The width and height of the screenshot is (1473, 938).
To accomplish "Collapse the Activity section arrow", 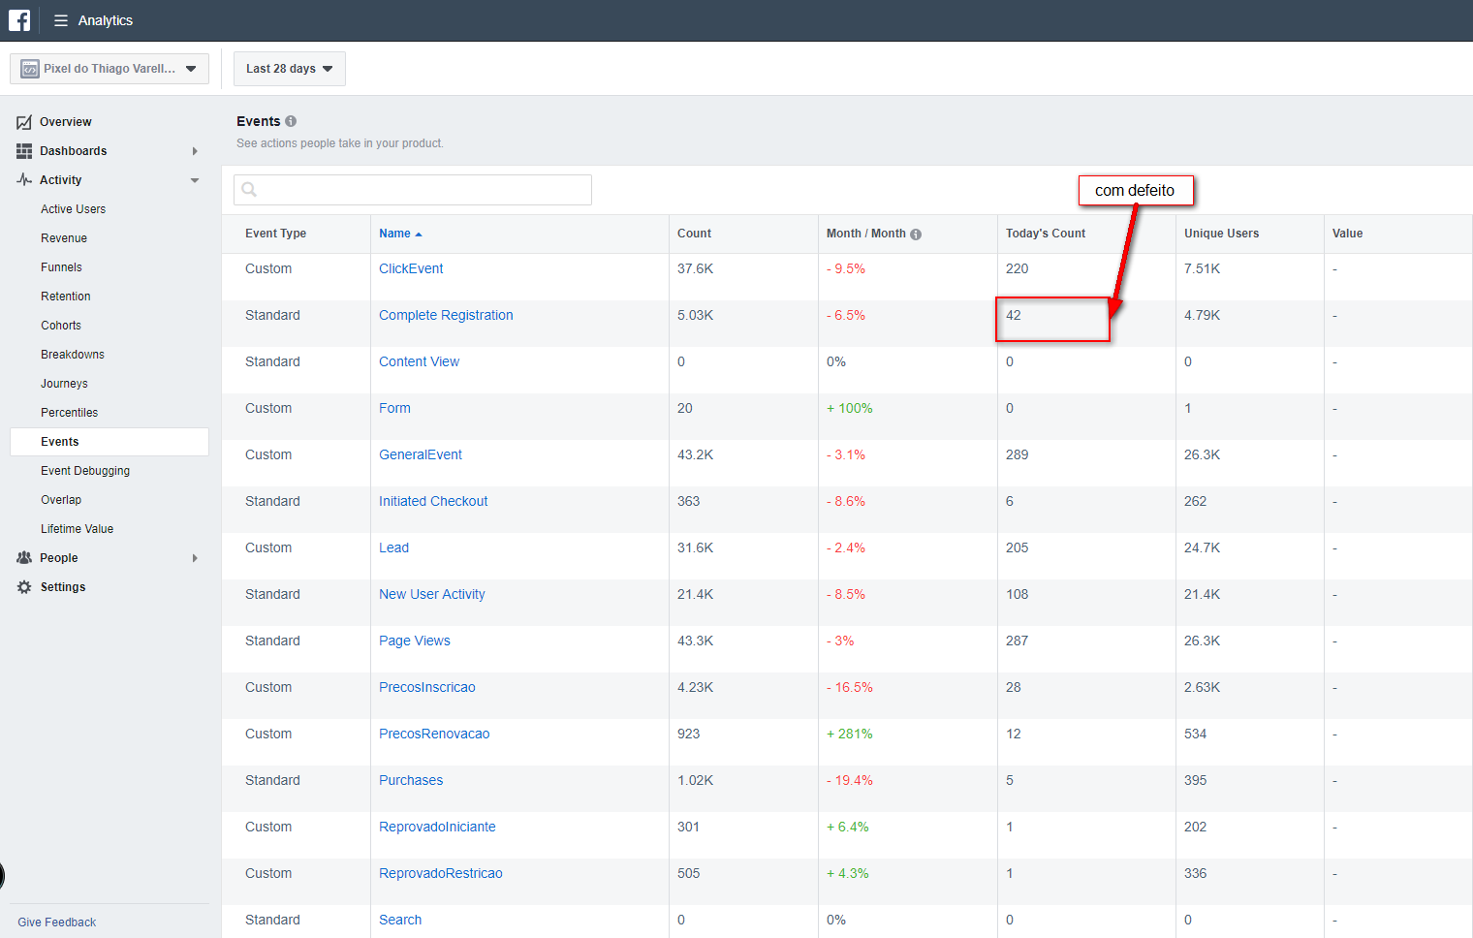I will 195,180.
